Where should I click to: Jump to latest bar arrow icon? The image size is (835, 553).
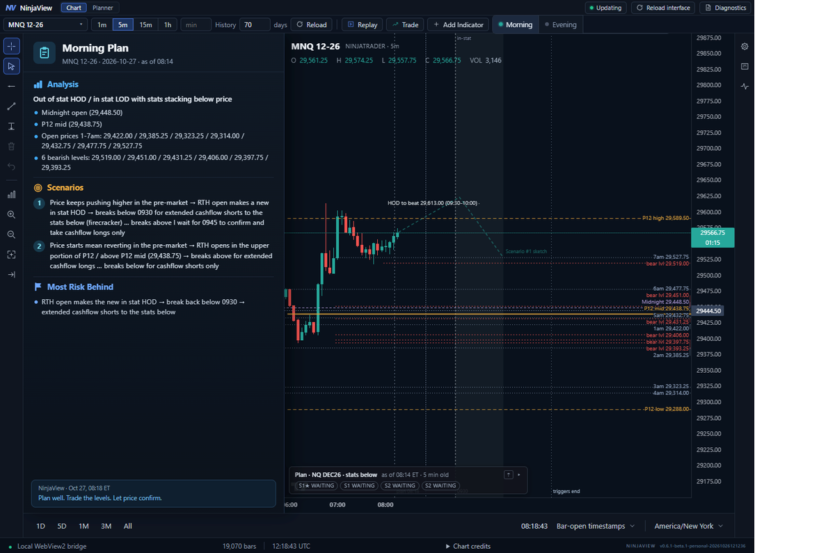(x=11, y=275)
